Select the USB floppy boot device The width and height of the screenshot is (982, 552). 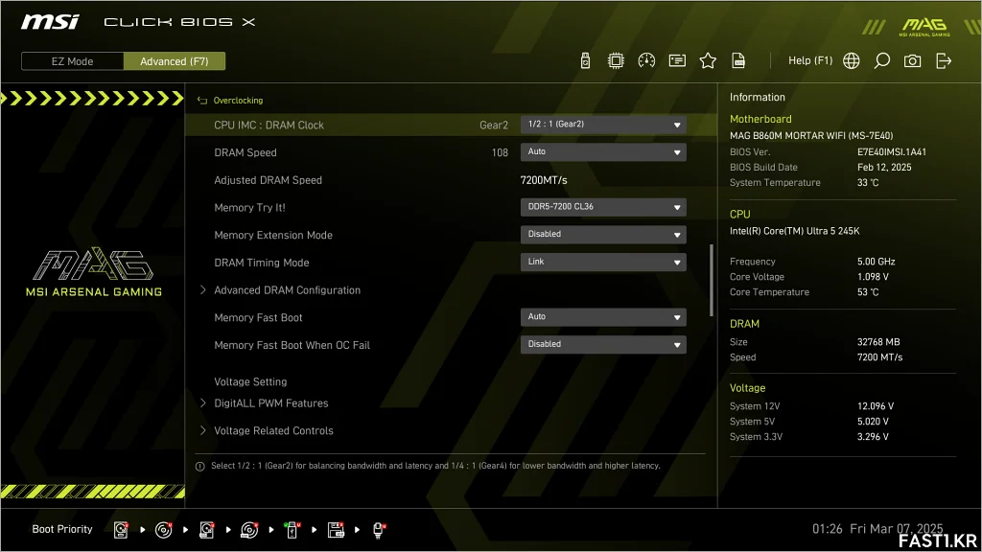click(x=336, y=530)
